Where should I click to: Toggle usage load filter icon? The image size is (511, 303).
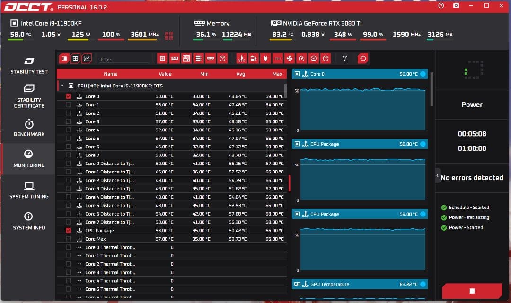click(314, 59)
